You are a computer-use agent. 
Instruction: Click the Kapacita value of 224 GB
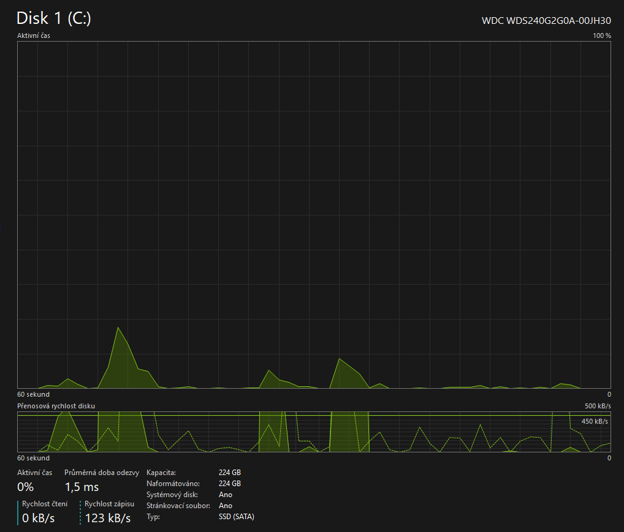click(x=229, y=473)
